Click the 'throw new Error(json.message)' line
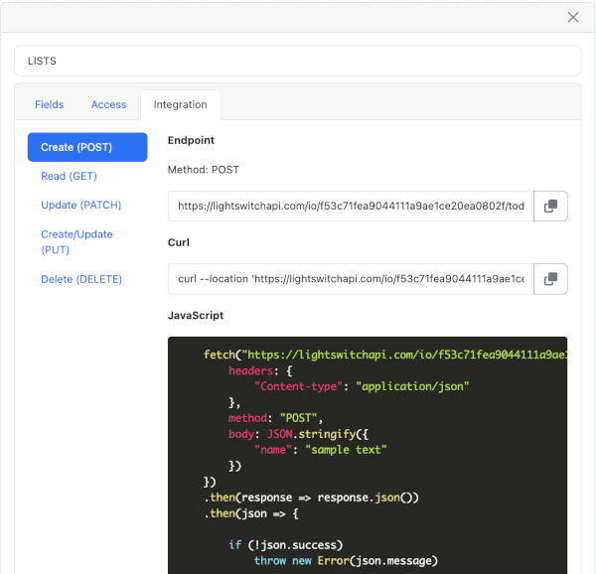 346,561
